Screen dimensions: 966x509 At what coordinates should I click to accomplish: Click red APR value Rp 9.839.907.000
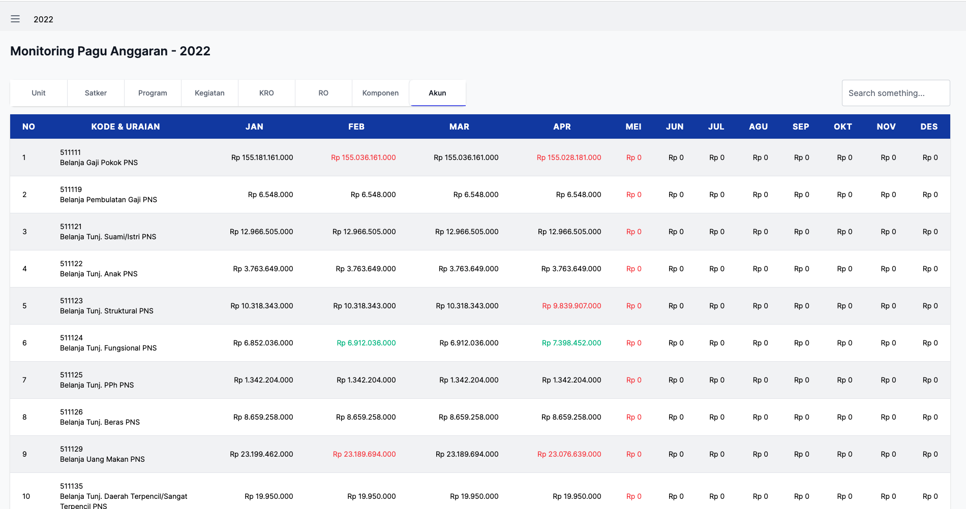(x=571, y=306)
